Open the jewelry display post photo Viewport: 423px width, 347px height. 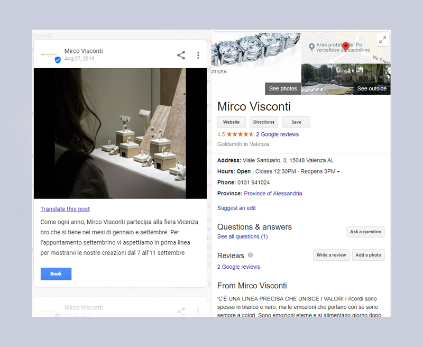[121, 133]
